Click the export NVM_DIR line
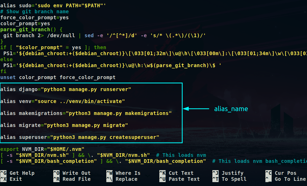The width and height of the screenshot is (307, 186). pos(42,149)
